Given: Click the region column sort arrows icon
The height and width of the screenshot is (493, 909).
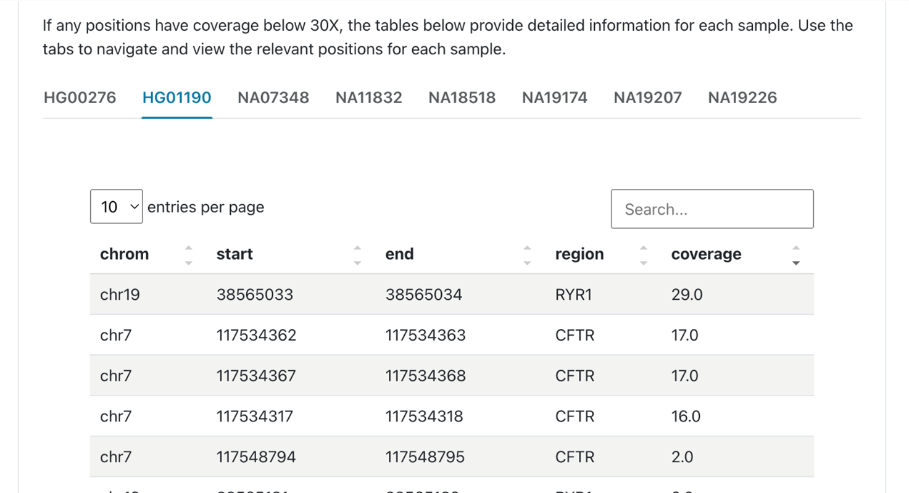Looking at the screenshot, I should [644, 255].
